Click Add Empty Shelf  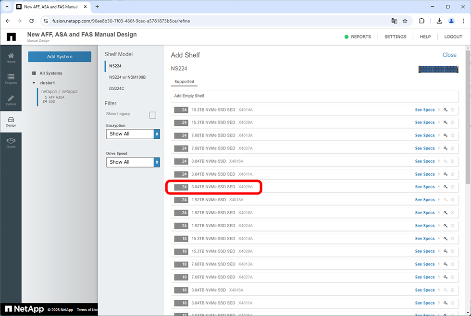pos(315,96)
